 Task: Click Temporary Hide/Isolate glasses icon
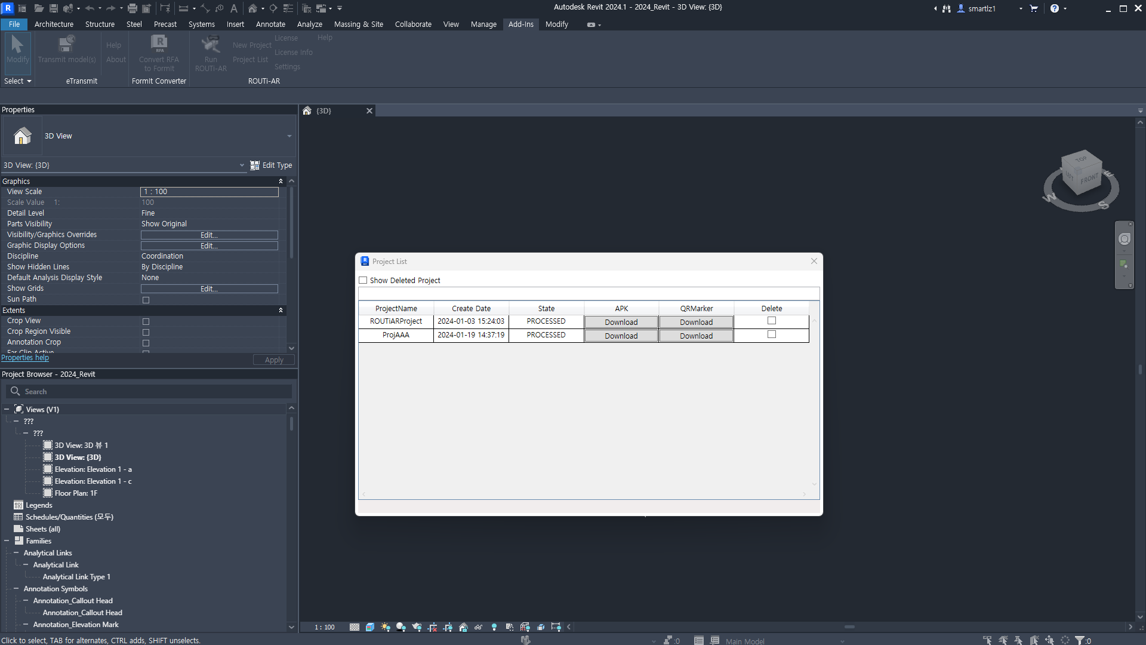[479, 627]
